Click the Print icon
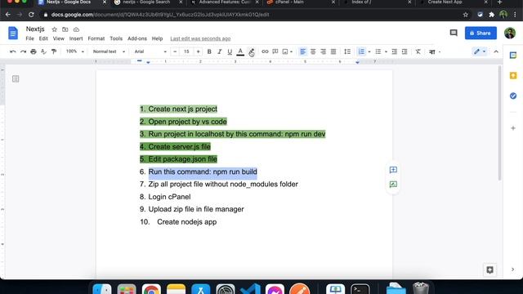The width and height of the screenshot is (523, 294). coord(34,51)
